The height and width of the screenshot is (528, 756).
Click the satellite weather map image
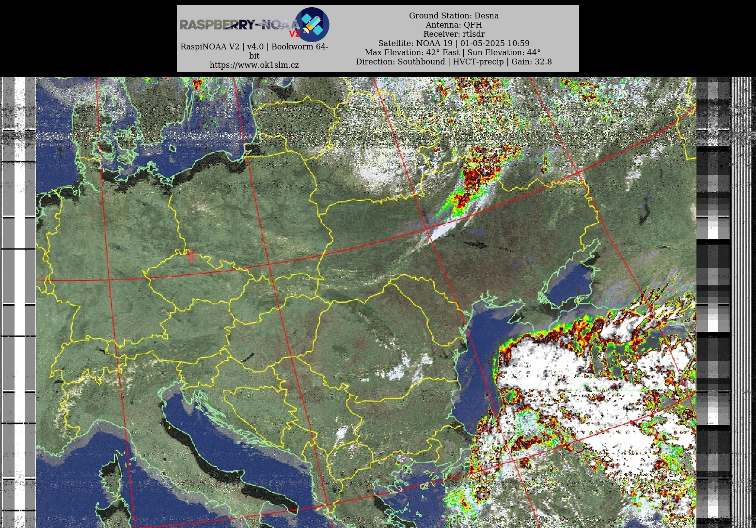click(378, 302)
